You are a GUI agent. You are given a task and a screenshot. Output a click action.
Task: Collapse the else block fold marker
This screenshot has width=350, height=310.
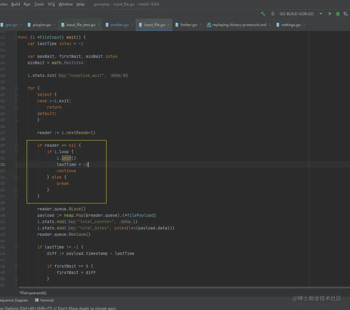(16, 177)
